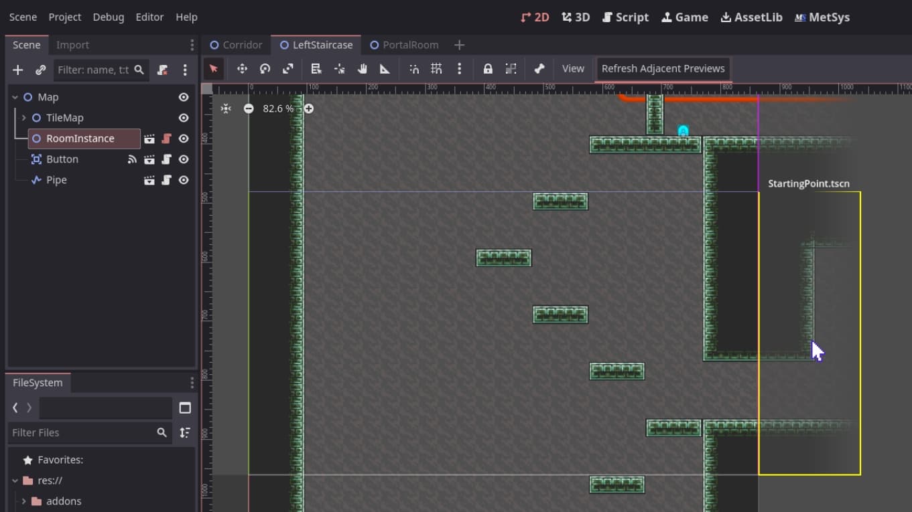Image resolution: width=912 pixels, height=512 pixels.
Task: Select the Move tool in the canvas toolbar
Action: 241,68
